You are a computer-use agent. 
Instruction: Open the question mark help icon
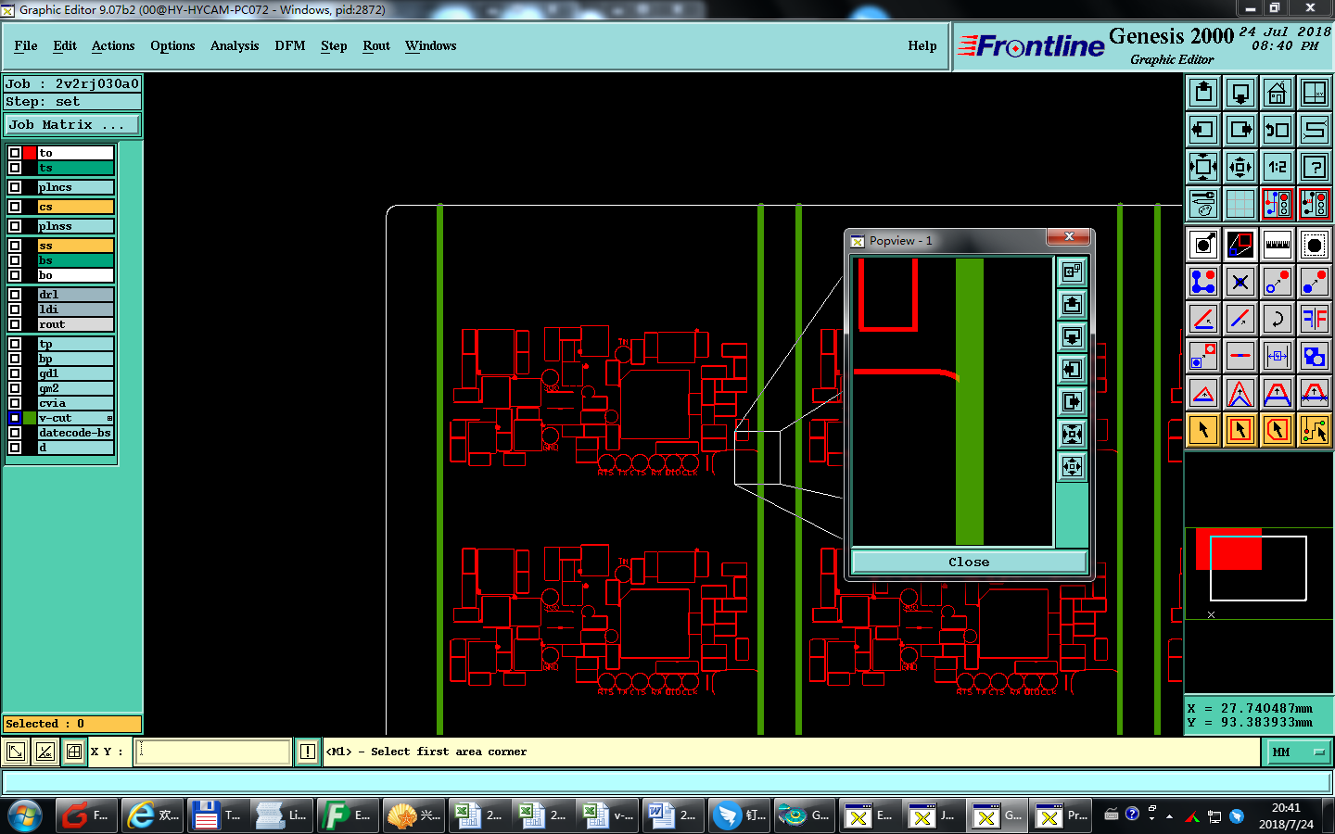[1315, 167]
